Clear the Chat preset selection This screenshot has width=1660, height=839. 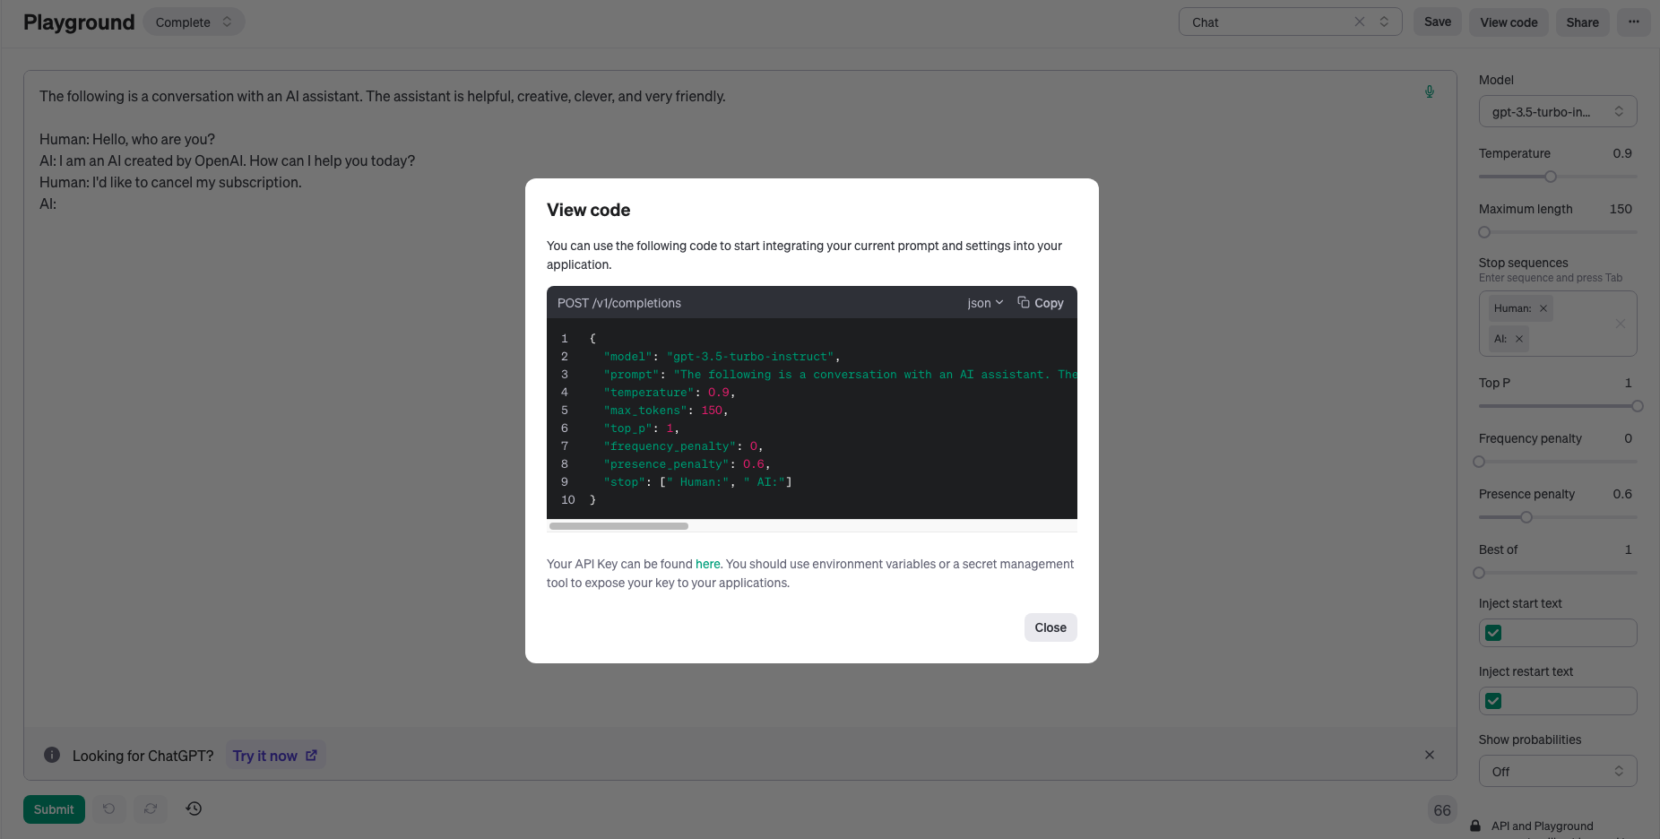[x=1360, y=22]
